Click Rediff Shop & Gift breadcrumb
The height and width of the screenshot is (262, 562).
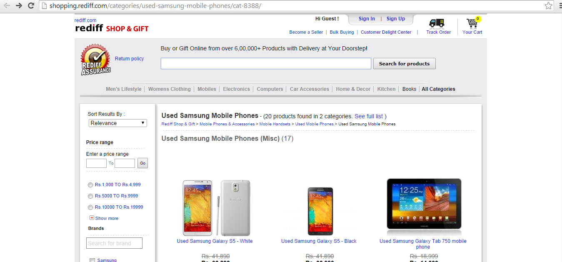pyautogui.click(x=178, y=124)
